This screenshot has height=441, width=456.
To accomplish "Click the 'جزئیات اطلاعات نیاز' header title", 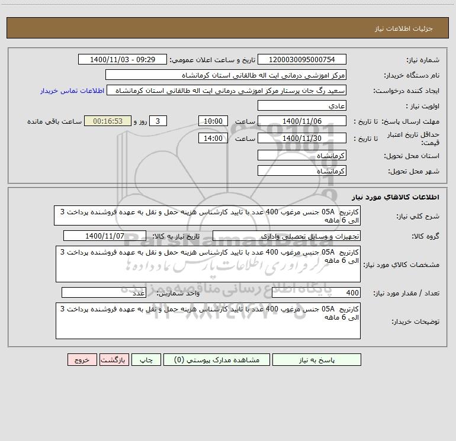I will (x=404, y=28).
